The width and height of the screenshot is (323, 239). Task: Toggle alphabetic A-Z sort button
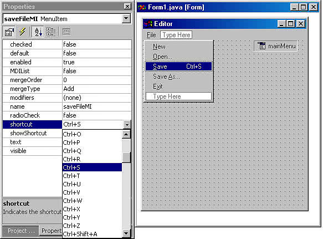click(x=38, y=32)
